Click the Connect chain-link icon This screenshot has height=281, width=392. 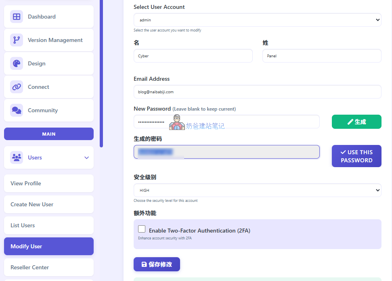tap(16, 87)
